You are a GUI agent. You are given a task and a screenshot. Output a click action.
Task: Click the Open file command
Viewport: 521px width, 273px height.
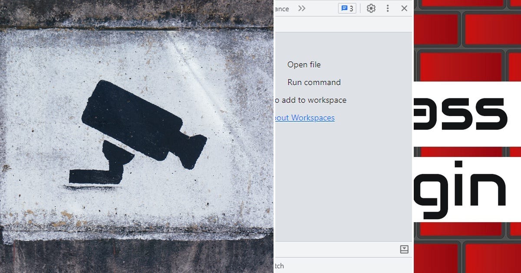304,65
